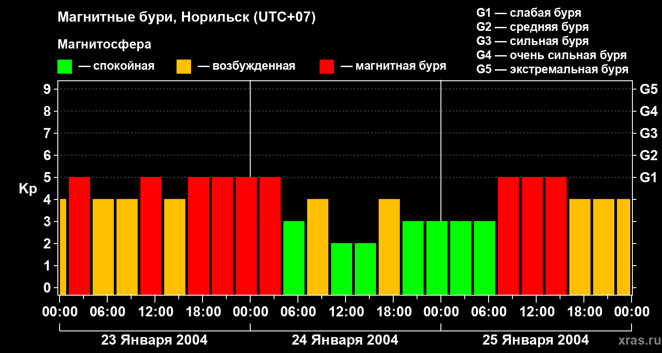The image size is (662, 353).
Task: Click the green 'спокойная' legend swatch
Action: [x=64, y=67]
